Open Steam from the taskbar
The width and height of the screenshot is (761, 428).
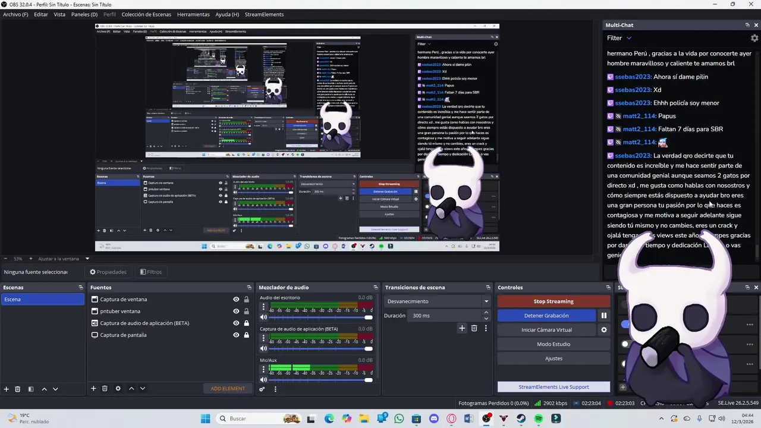[521, 418]
